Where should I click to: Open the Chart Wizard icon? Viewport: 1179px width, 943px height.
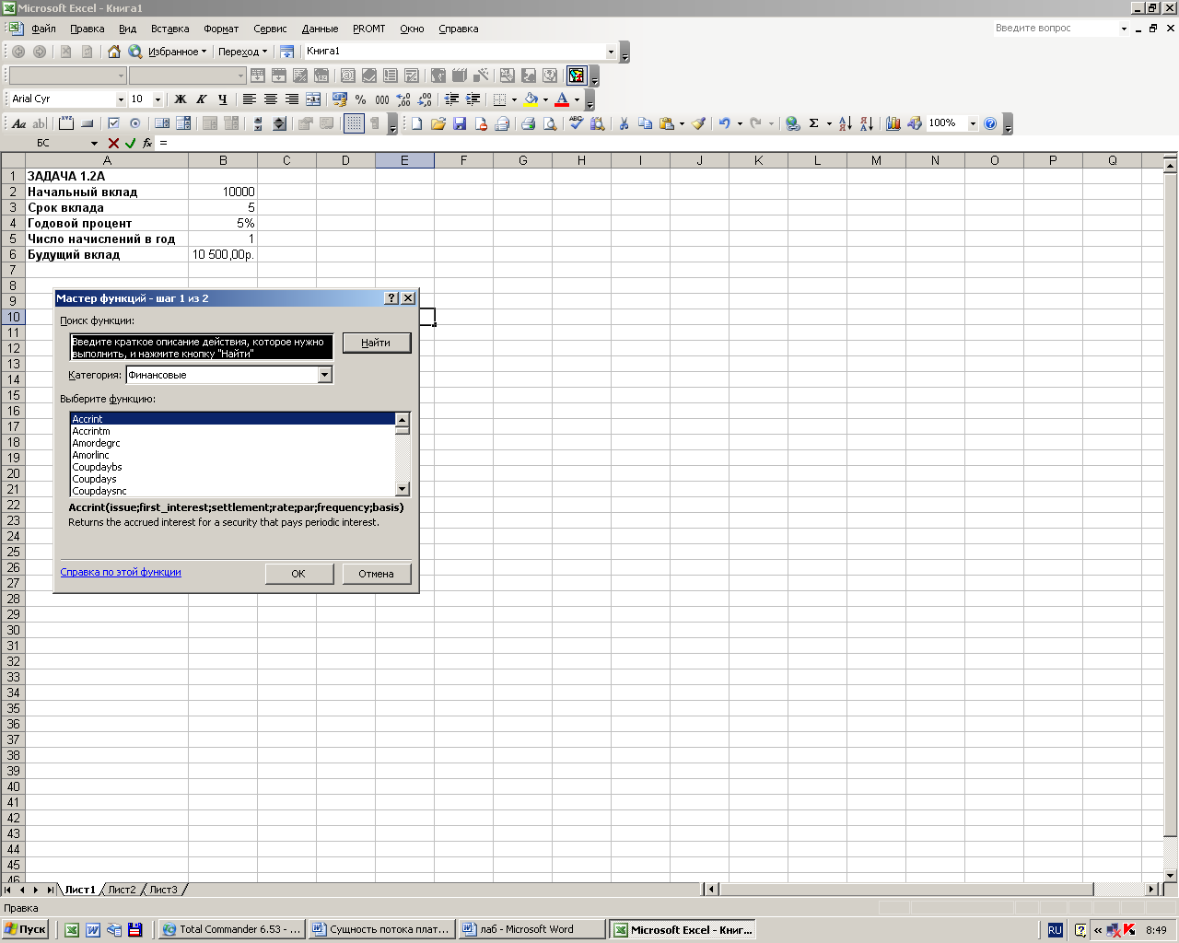893,123
